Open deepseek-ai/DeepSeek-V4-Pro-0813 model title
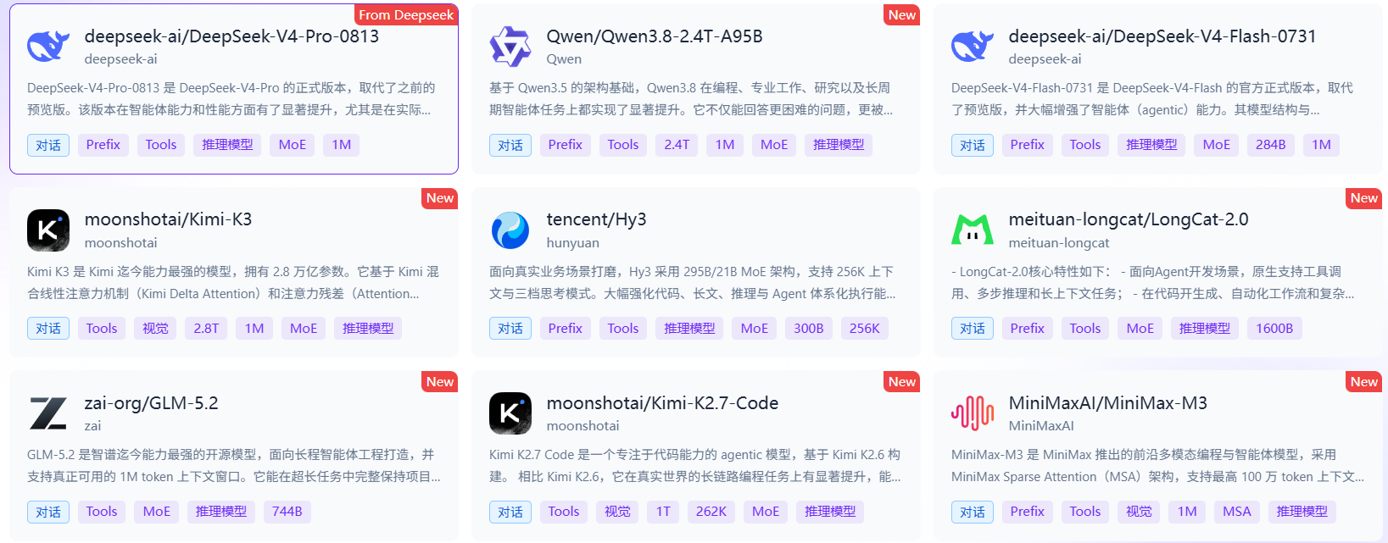Screen dimensions: 1388x543 [231, 36]
